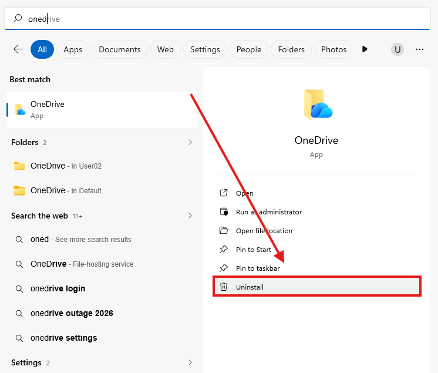The width and height of the screenshot is (438, 373).
Task: Click folder icon for OneDrive in User02
Action: pos(19,166)
